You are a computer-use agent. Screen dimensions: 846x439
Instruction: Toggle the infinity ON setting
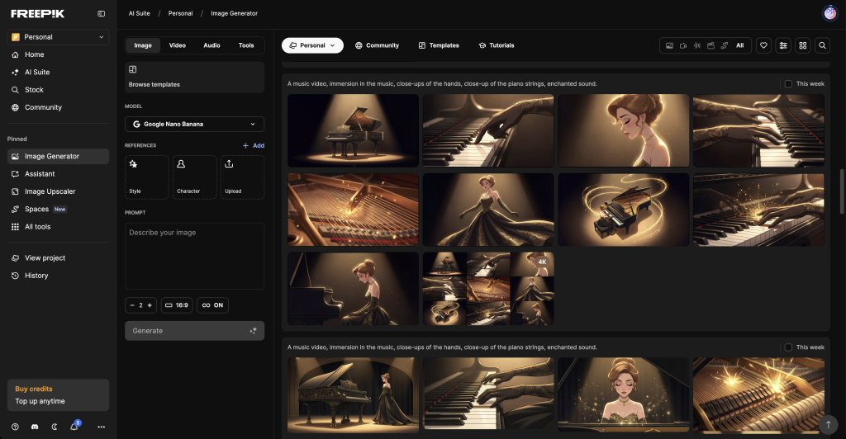(212, 305)
